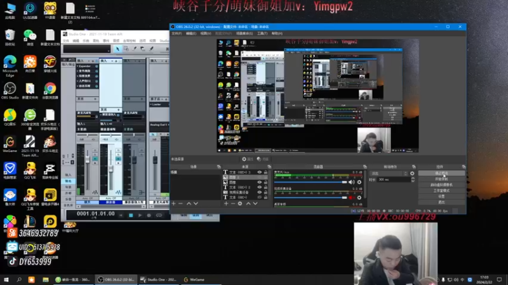Viewport: 508px width, 285px height.
Task: Open 走带控制 menu in Studio One
Action: pos(130,41)
